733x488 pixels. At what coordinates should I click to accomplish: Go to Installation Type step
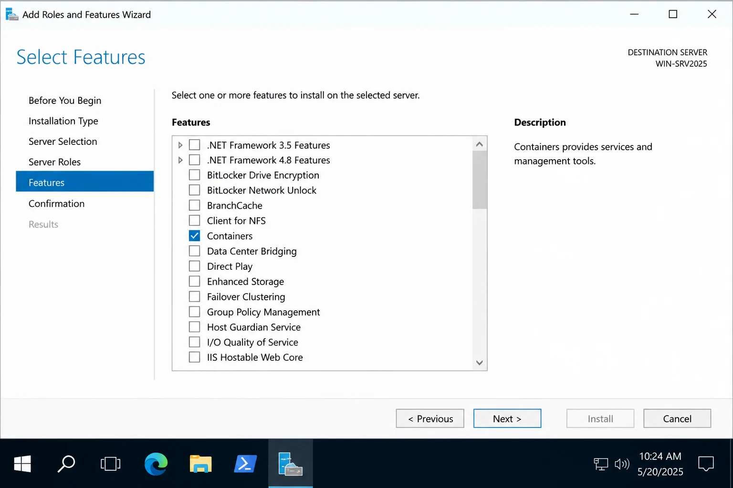click(63, 121)
